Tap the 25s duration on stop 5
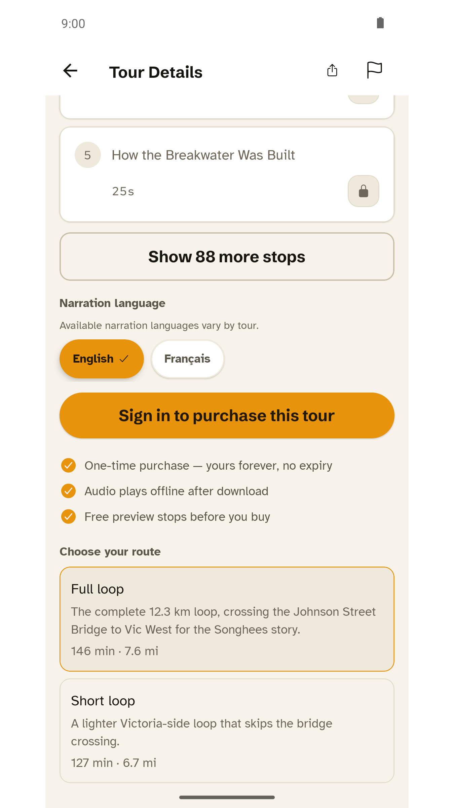Screen dimensions: 454x808 point(123,191)
